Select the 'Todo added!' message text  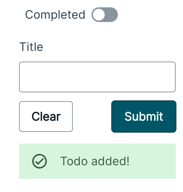point(95,161)
